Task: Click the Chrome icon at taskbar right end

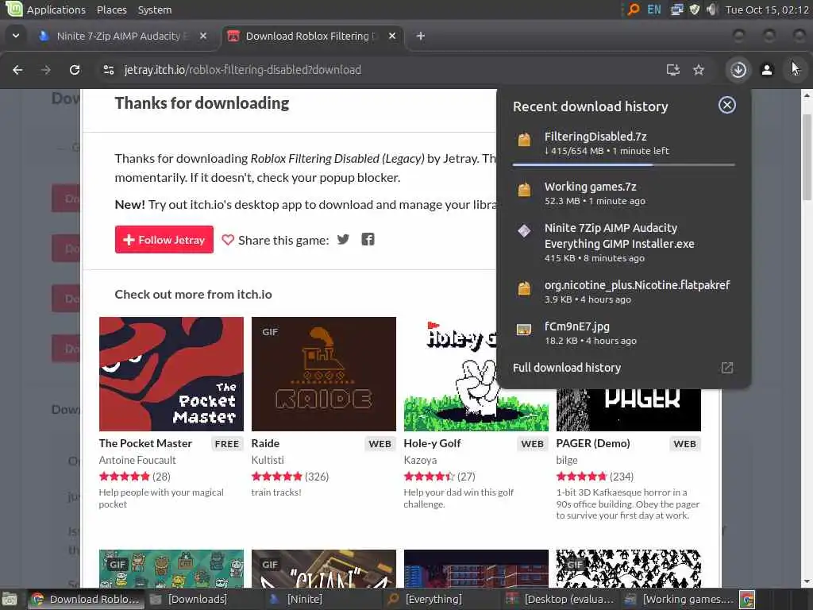Action: coord(747,600)
